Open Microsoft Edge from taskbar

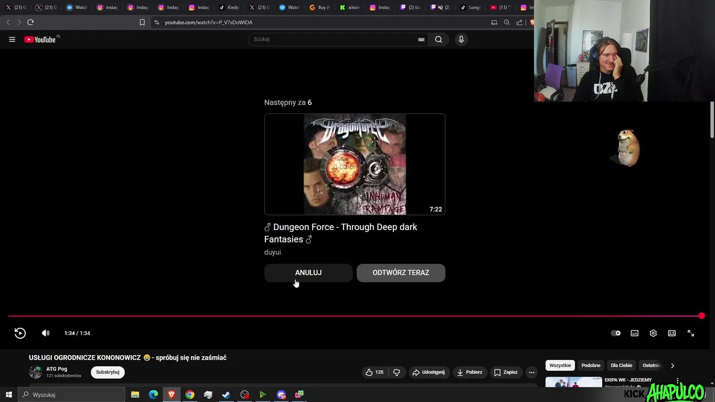click(154, 395)
